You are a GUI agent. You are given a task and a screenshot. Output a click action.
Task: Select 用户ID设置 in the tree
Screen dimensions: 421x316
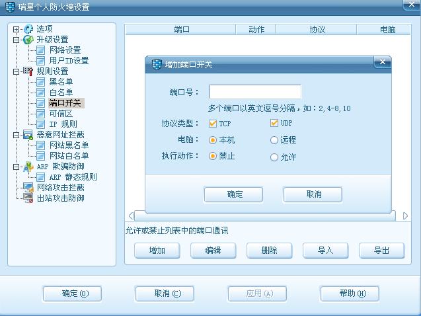pos(69,61)
